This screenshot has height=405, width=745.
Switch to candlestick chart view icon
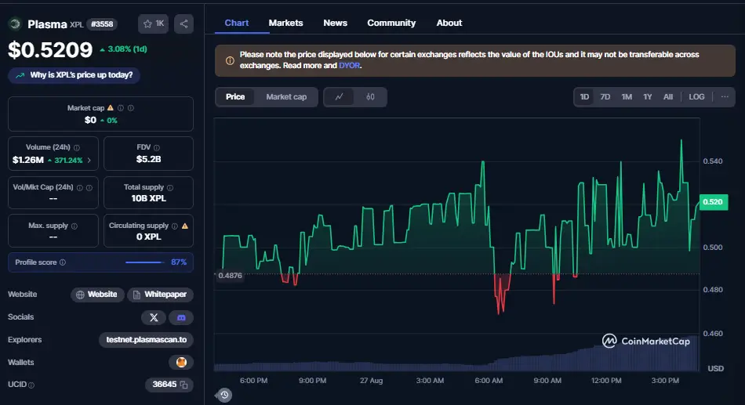[x=370, y=97]
